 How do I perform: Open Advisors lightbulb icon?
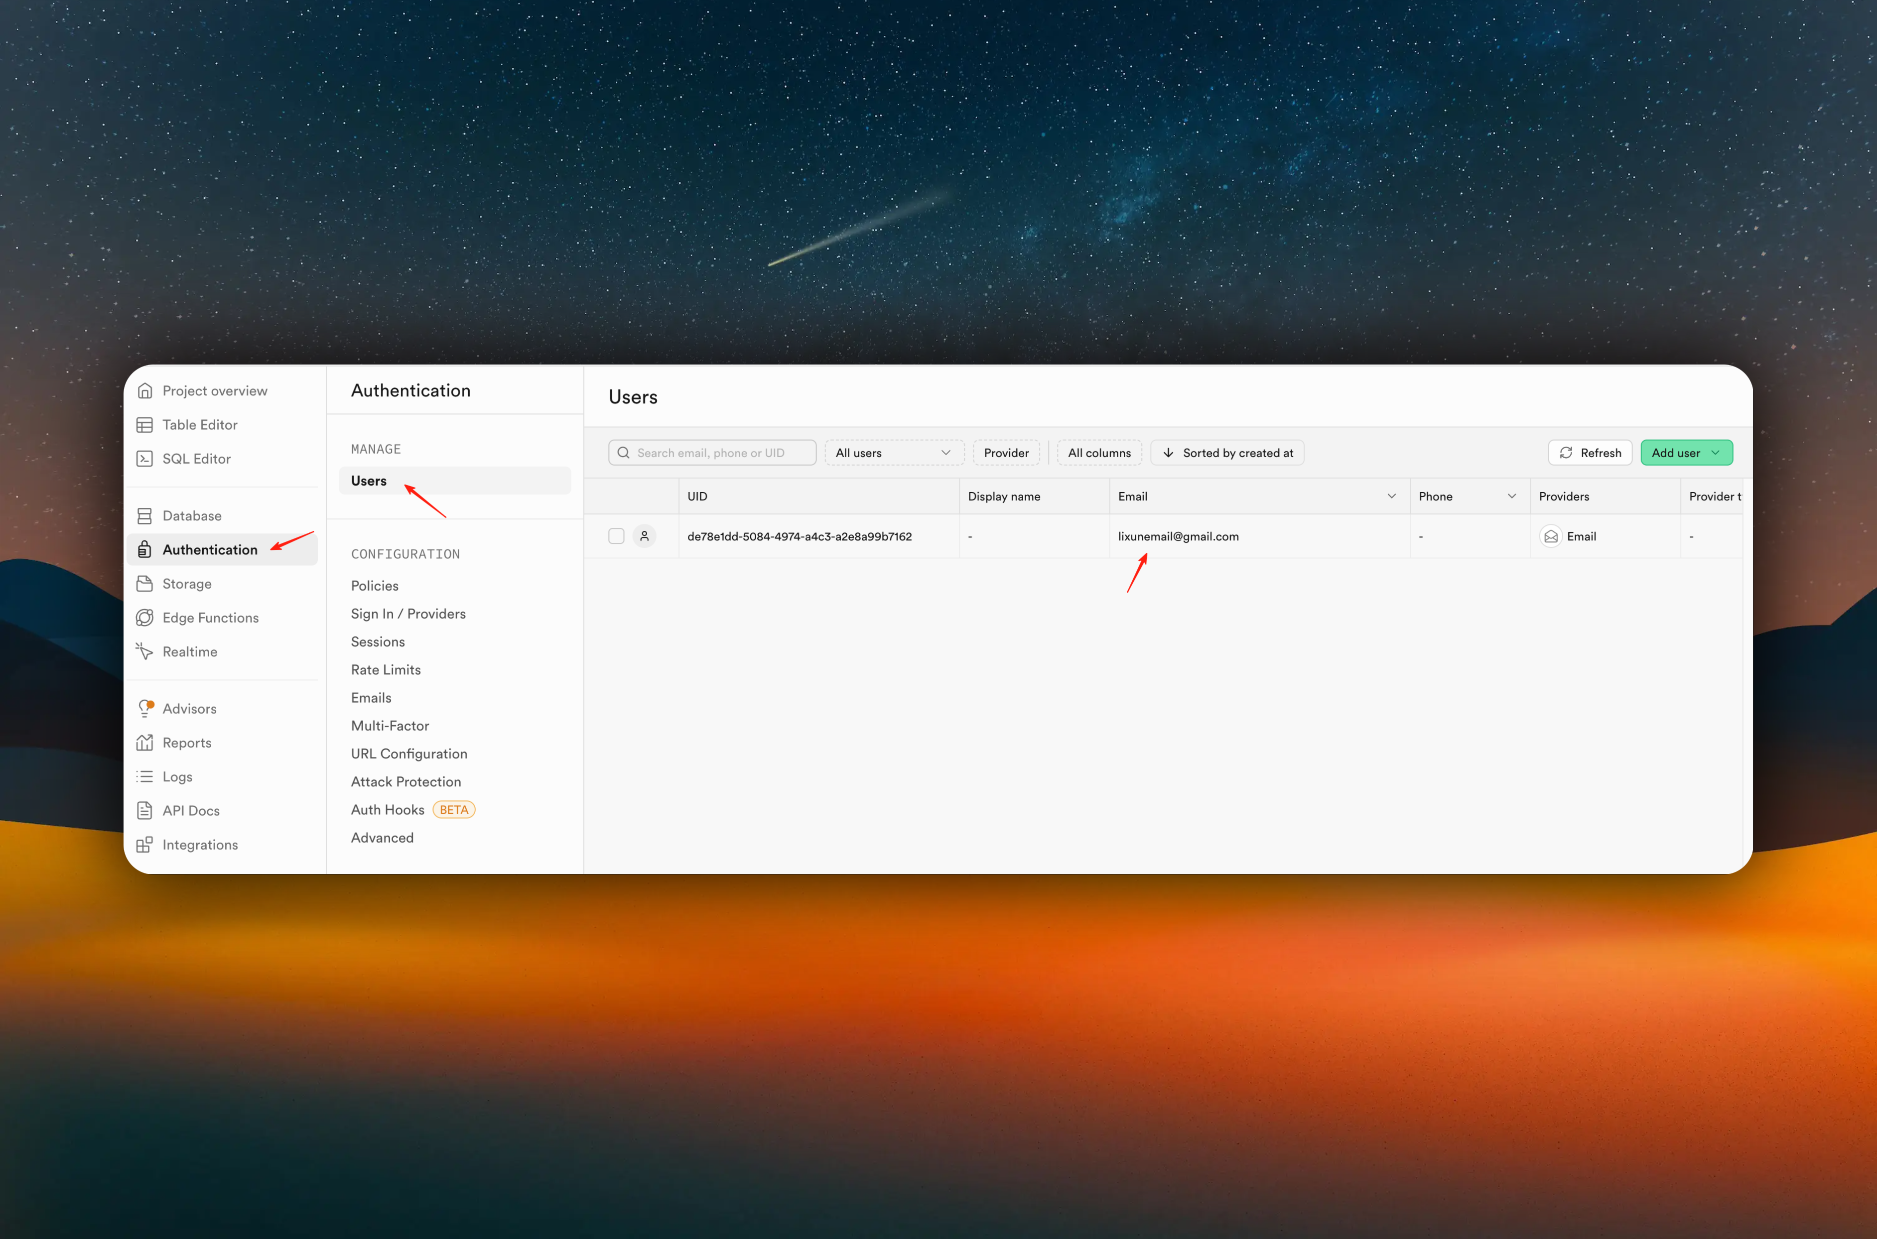[144, 709]
